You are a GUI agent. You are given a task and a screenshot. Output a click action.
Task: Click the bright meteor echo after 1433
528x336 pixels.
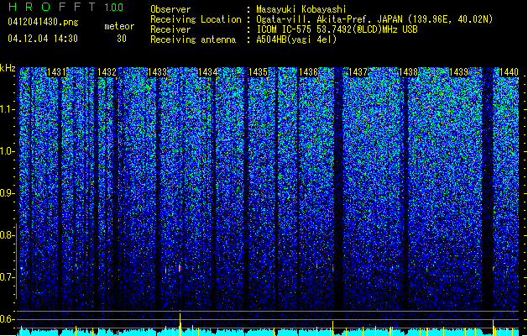pos(180,268)
